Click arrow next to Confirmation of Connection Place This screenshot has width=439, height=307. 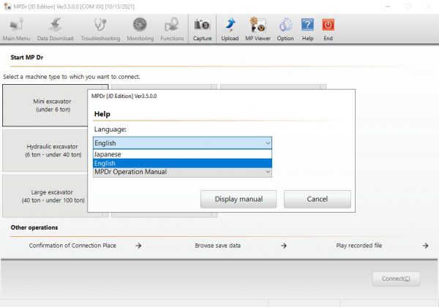pos(138,246)
